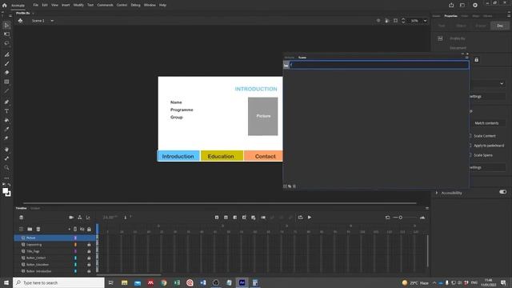This screenshot has height=288, width=512.
Task: Open the Commands menu
Action: pos(105,5)
